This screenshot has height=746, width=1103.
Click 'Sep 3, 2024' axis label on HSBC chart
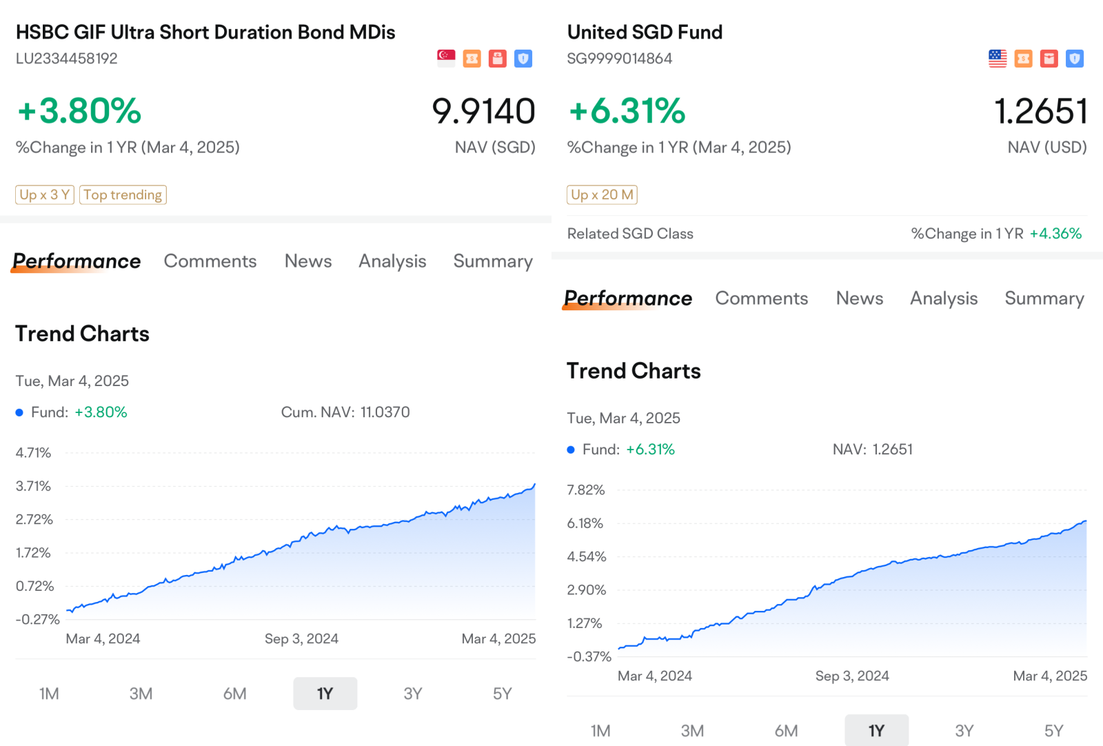pos(301,638)
